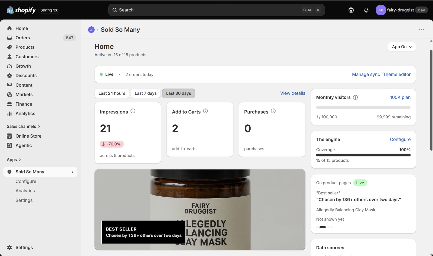Go to the Customers page
The width and height of the screenshot is (433, 256).
[27, 57]
